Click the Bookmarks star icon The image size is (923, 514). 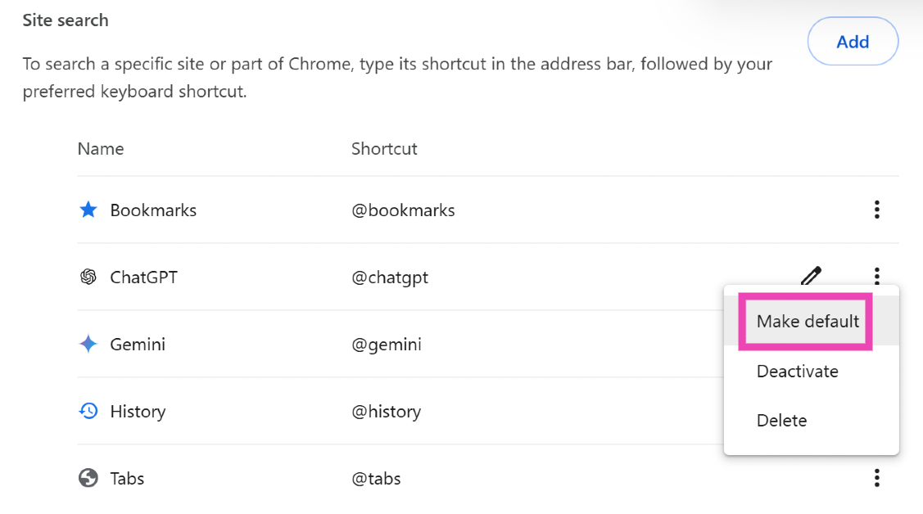(88, 210)
